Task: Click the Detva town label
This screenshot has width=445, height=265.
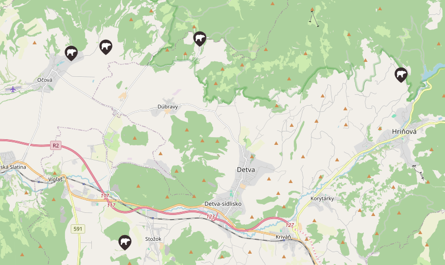Action: [x=246, y=170]
